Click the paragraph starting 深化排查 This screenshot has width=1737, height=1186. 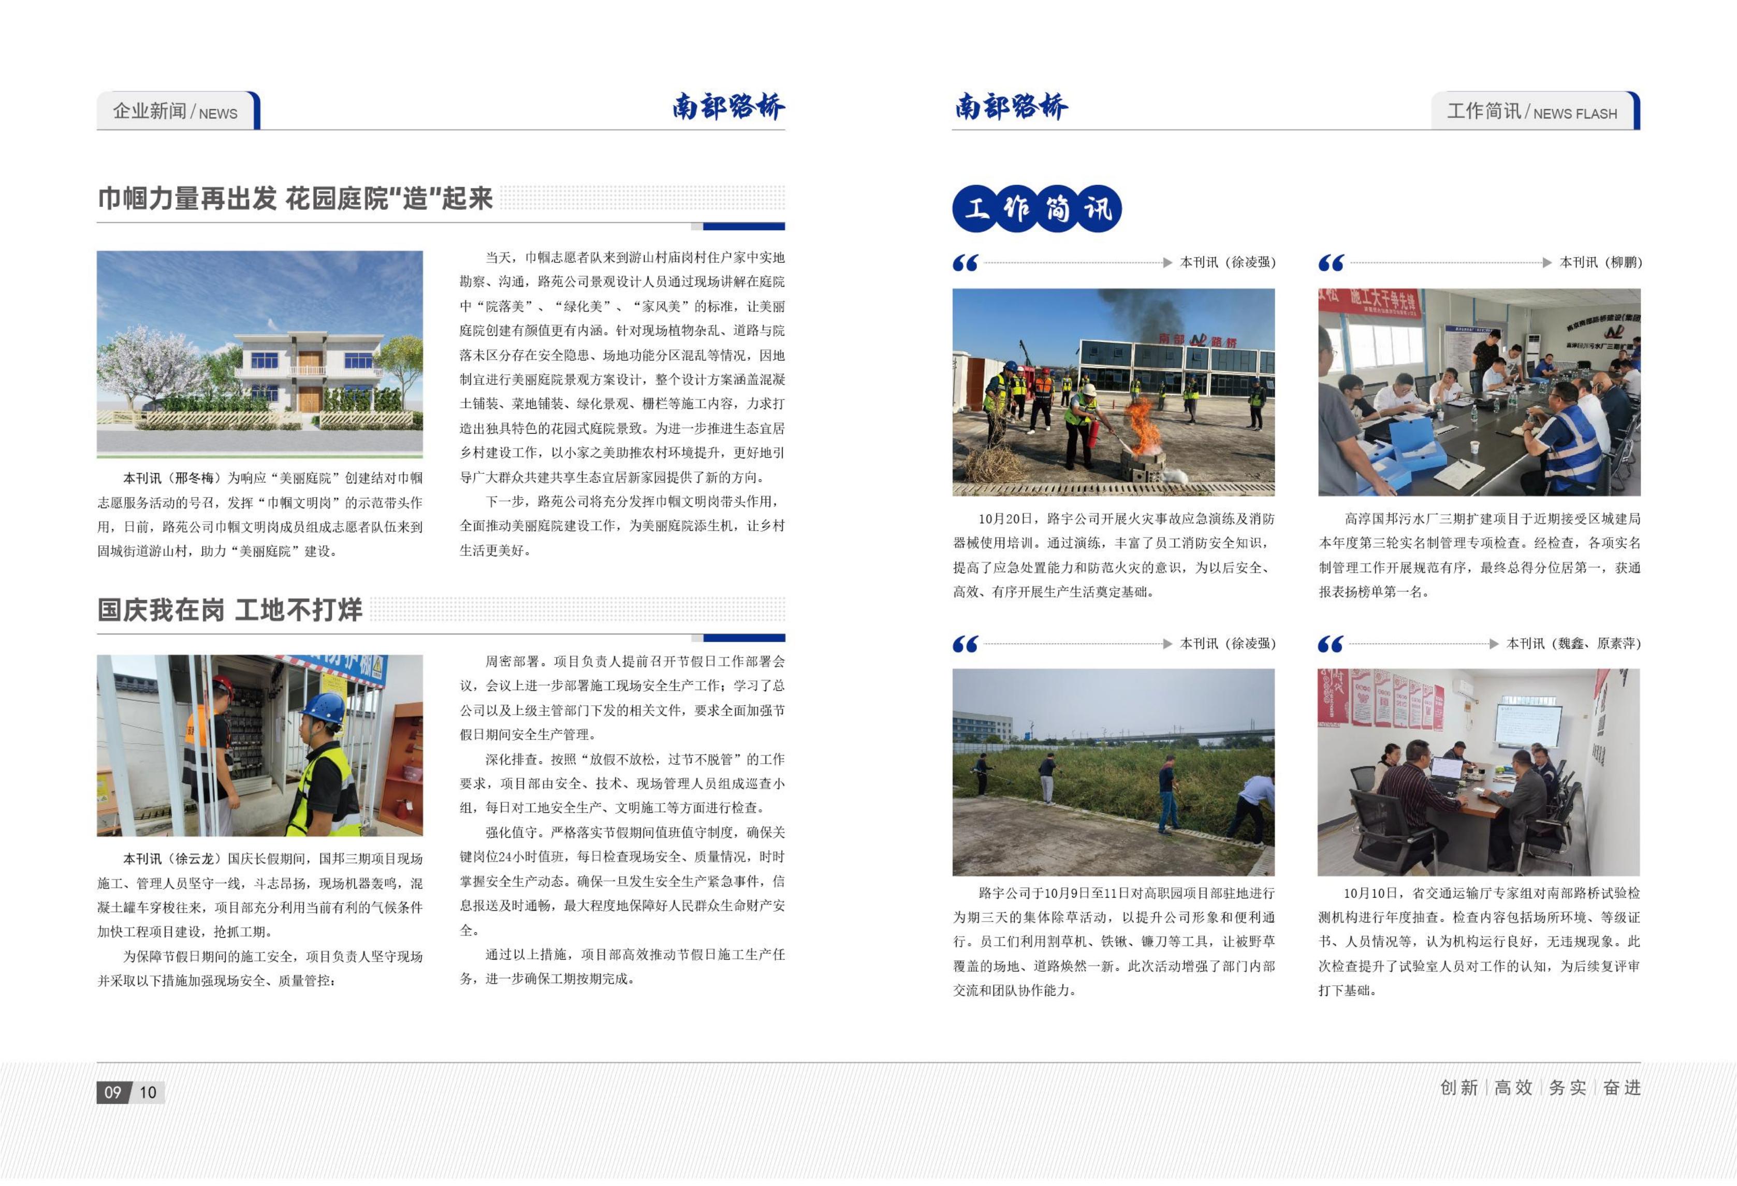point(622,783)
